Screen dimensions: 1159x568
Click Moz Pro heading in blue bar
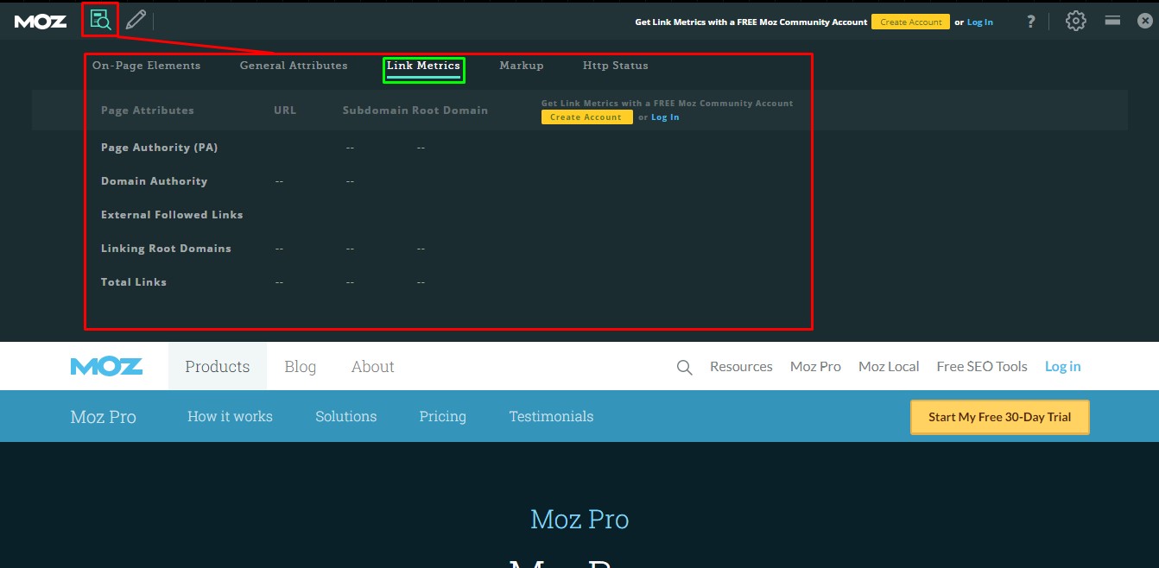(104, 417)
